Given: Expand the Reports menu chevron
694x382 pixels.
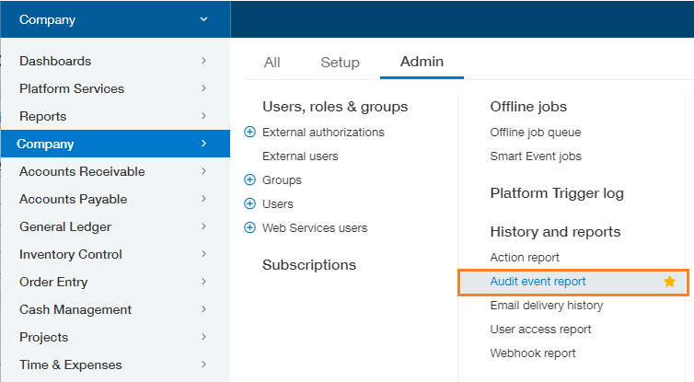Looking at the screenshot, I should (x=203, y=116).
